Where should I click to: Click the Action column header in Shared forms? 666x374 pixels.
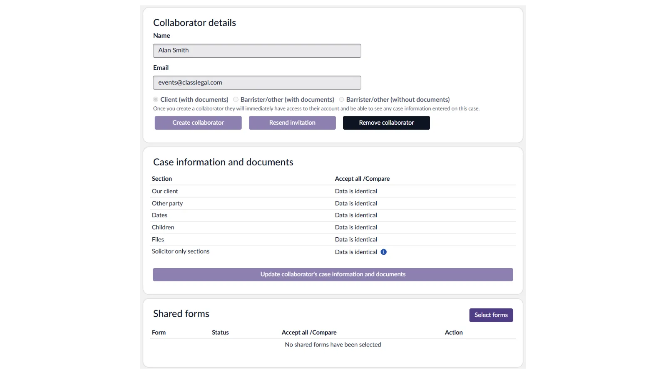[x=454, y=332]
